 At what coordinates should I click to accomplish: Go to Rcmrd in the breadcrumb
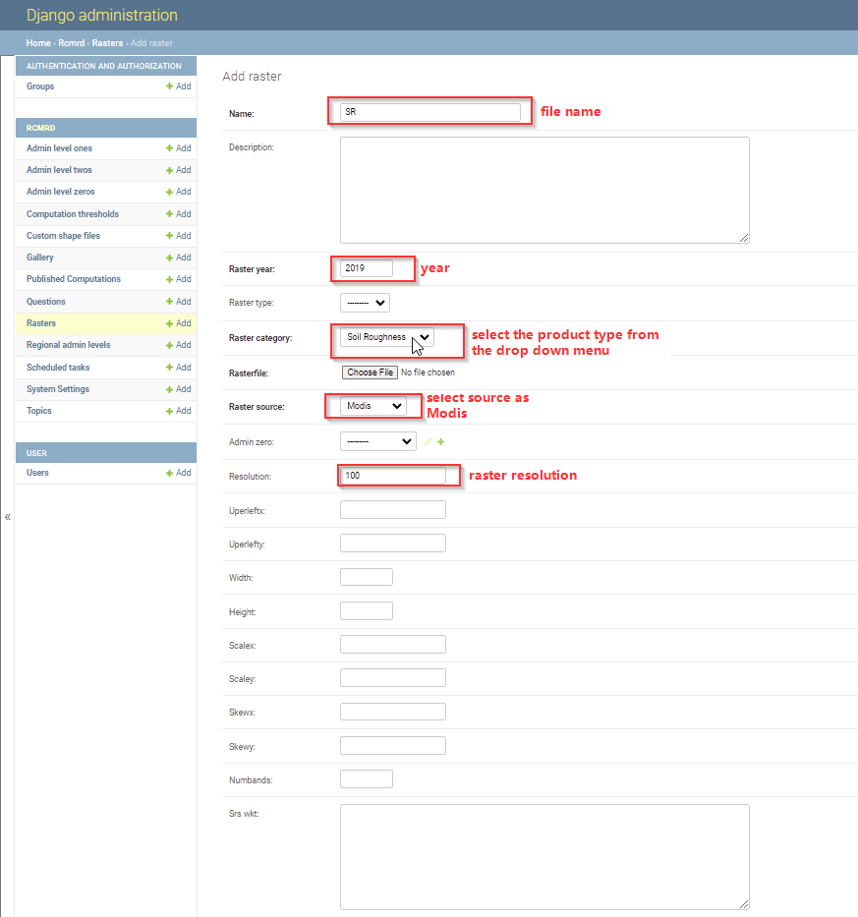(72, 42)
